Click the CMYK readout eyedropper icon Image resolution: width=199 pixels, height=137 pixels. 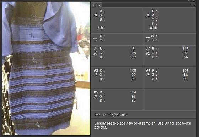147,16
